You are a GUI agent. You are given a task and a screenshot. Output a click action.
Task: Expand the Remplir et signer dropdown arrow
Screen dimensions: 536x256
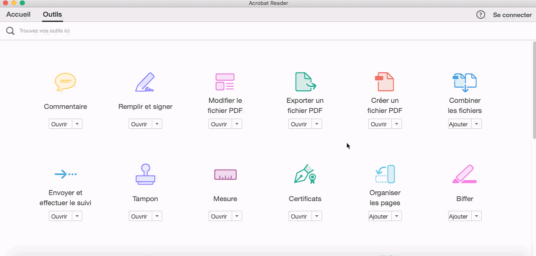pyautogui.click(x=157, y=124)
